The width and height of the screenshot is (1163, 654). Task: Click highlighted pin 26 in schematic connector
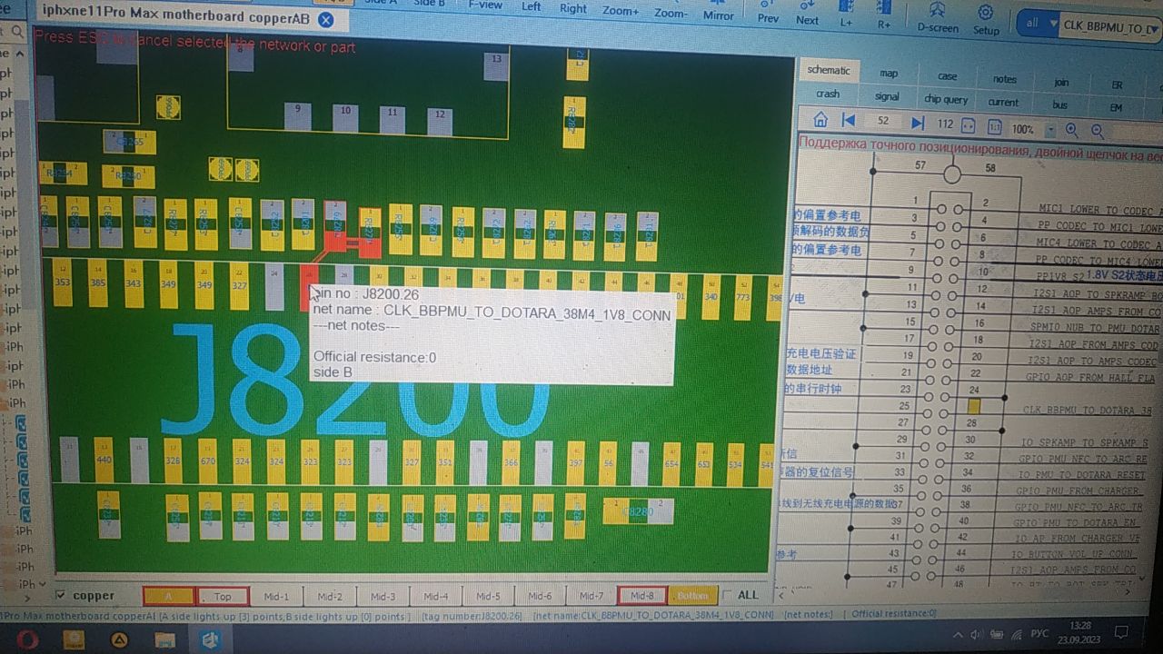[974, 407]
